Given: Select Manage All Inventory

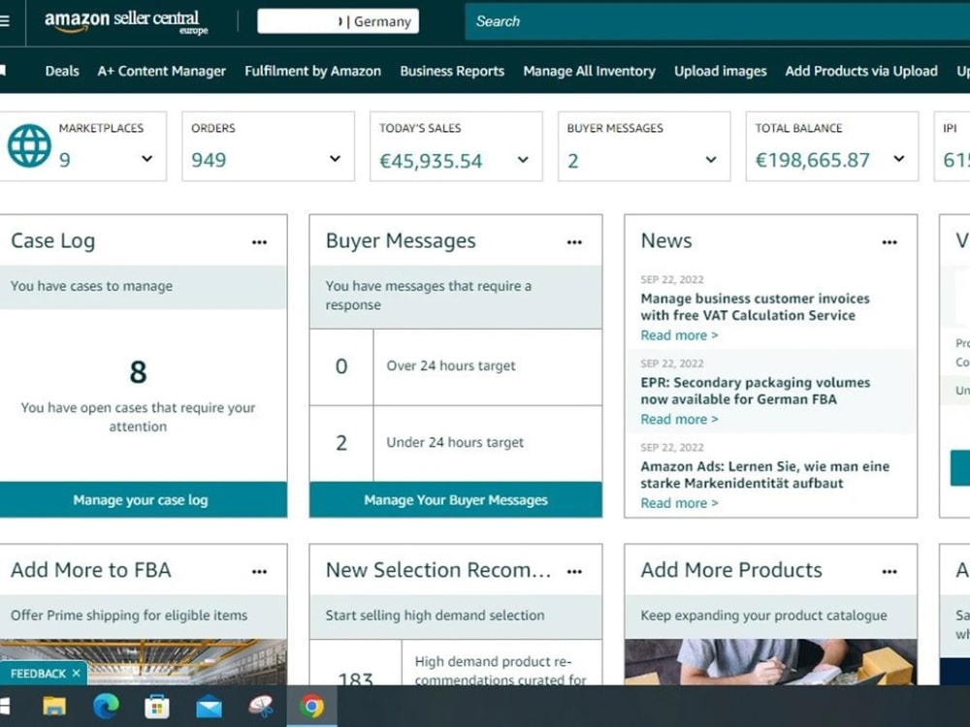Looking at the screenshot, I should click(590, 71).
